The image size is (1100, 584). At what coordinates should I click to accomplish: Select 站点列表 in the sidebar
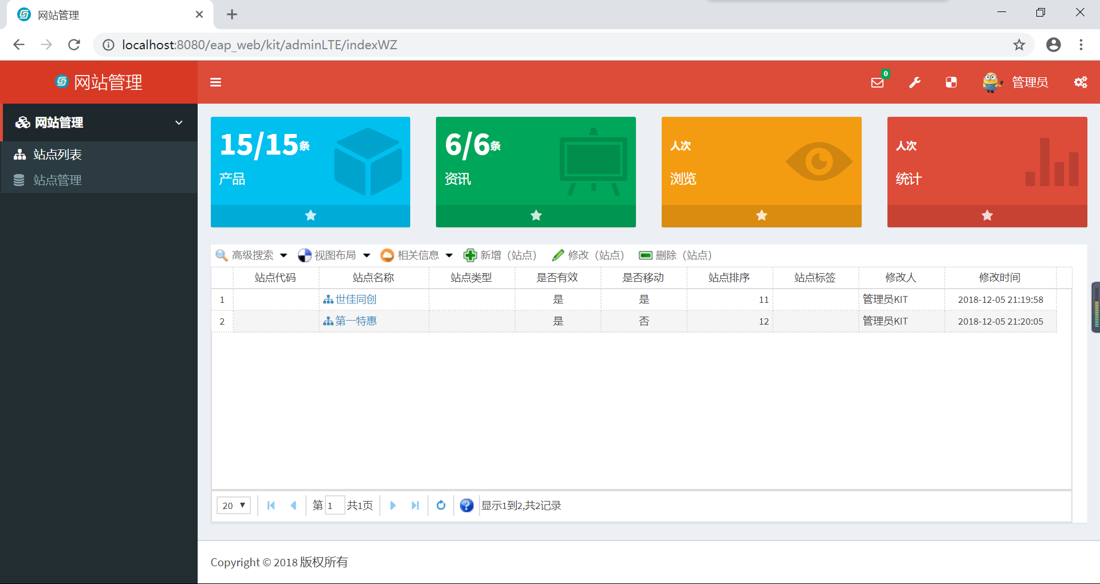pyautogui.click(x=57, y=155)
